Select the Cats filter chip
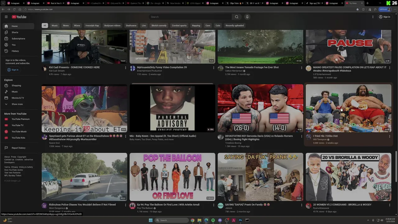Screen dimensions: 398x224 [218, 26]
